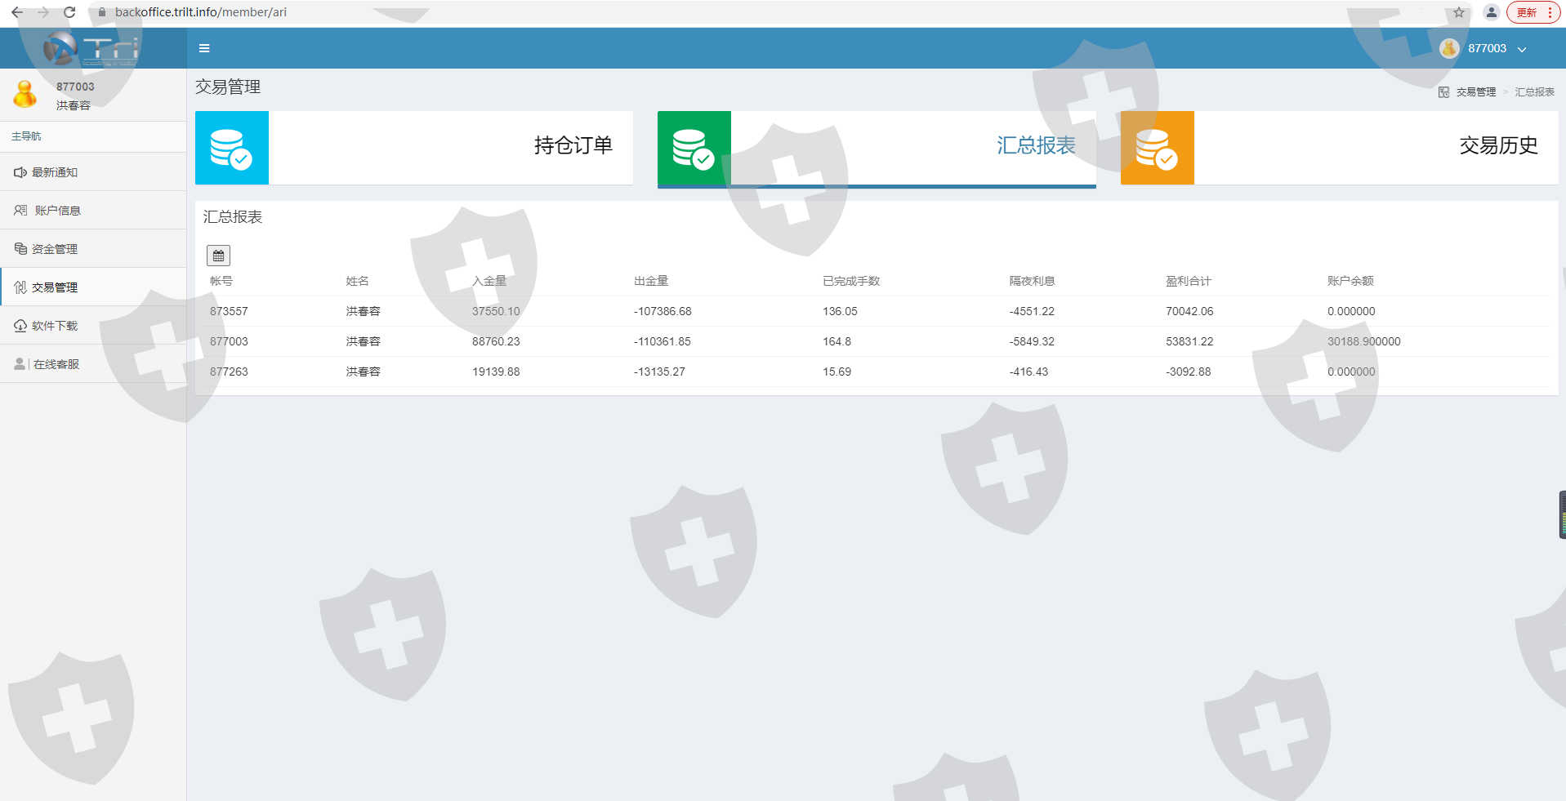Viewport: 1566px width, 801px height.
Task: Switch to 持仓订单 tab
Action: [573, 145]
